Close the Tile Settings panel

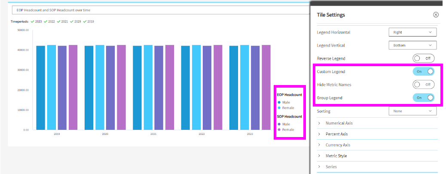(436, 15)
